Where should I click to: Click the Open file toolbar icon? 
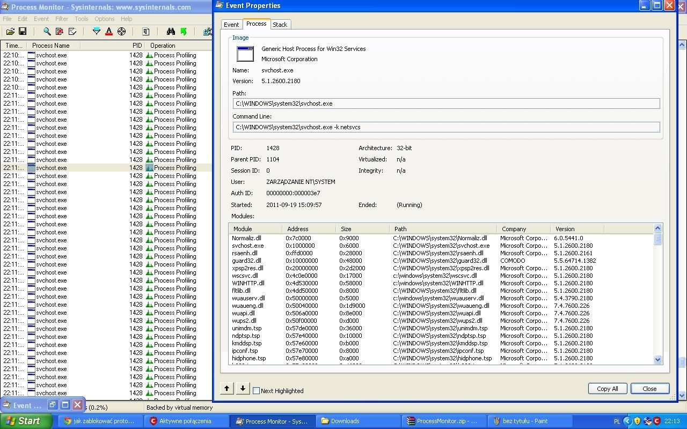click(x=10, y=32)
